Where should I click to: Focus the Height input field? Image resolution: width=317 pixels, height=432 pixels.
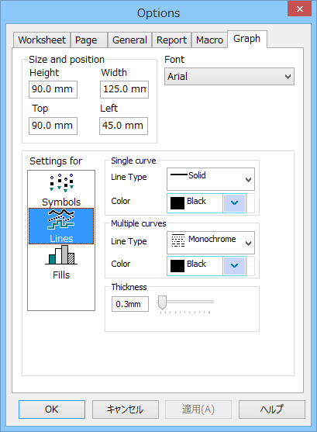53,89
